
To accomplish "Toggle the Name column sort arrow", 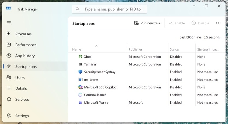I will pyautogui.click(x=96, y=46).
